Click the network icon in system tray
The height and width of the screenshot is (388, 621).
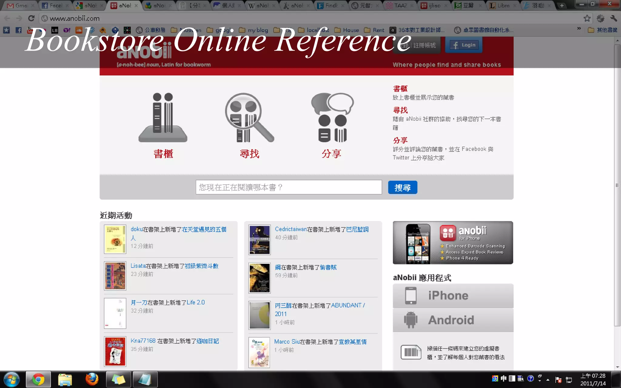click(x=569, y=380)
